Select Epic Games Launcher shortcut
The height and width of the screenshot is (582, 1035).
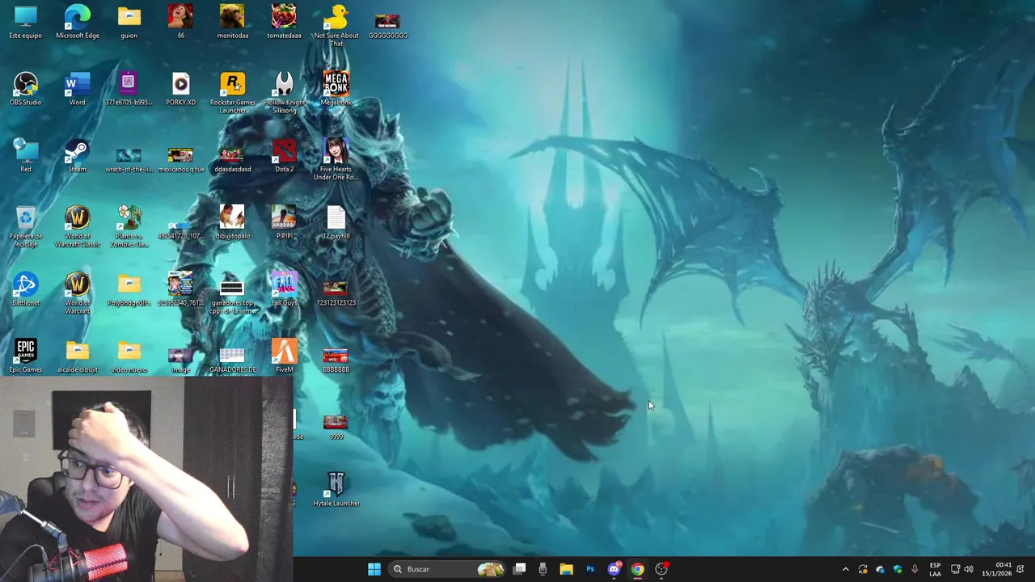26,356
